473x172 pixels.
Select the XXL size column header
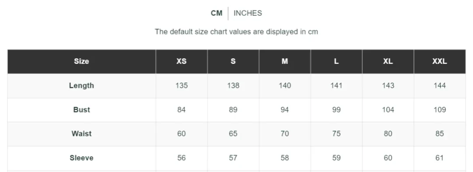click(440, 61)
